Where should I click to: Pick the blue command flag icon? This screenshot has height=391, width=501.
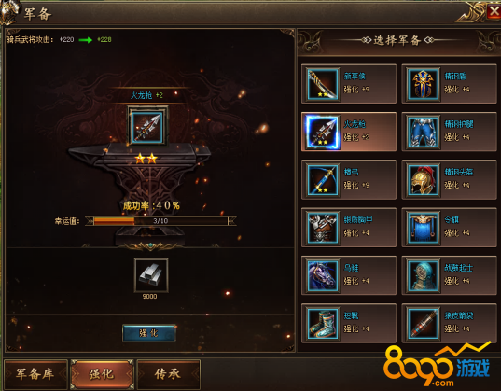[x=423, y=228]
